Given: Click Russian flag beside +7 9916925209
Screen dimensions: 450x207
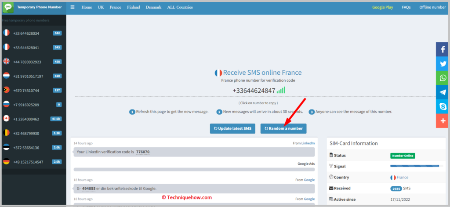Looking at the screenshot, I should point(6,105).
